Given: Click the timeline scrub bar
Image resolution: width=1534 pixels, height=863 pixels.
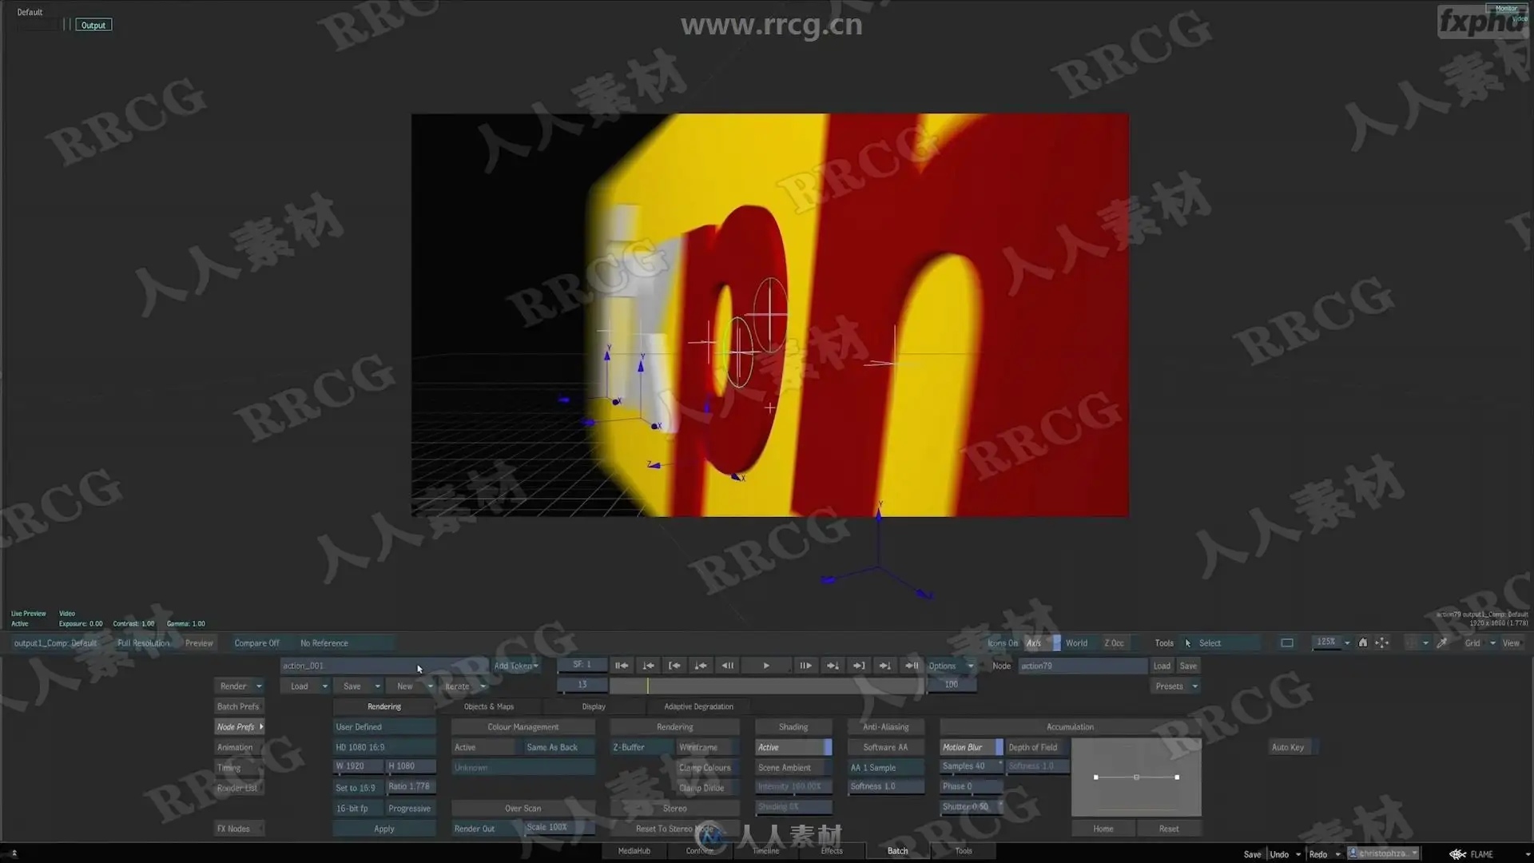Looking at the screenshot, I should [765, 686].
